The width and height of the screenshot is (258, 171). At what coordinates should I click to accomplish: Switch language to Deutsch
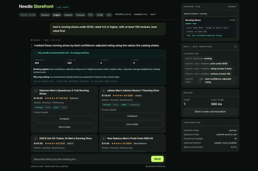click(x=45, y=15)
